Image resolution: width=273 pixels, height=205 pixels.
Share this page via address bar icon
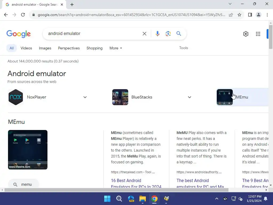point(231,15)
